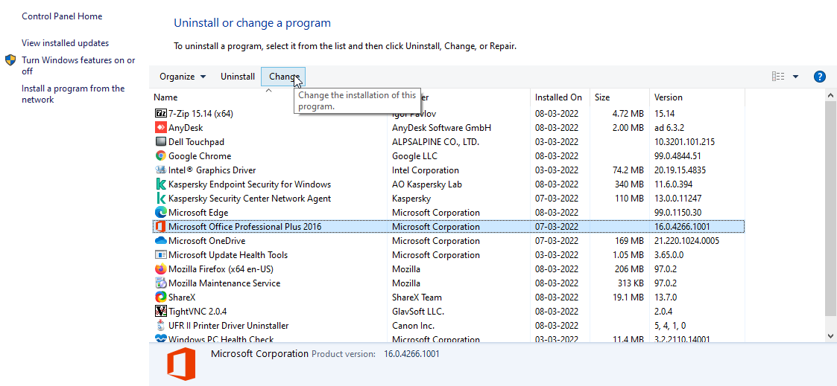Image resolution: width=837 pixels, height=386 pixels.
Task: Open the Organize dropdown menu
Action: 183,77
